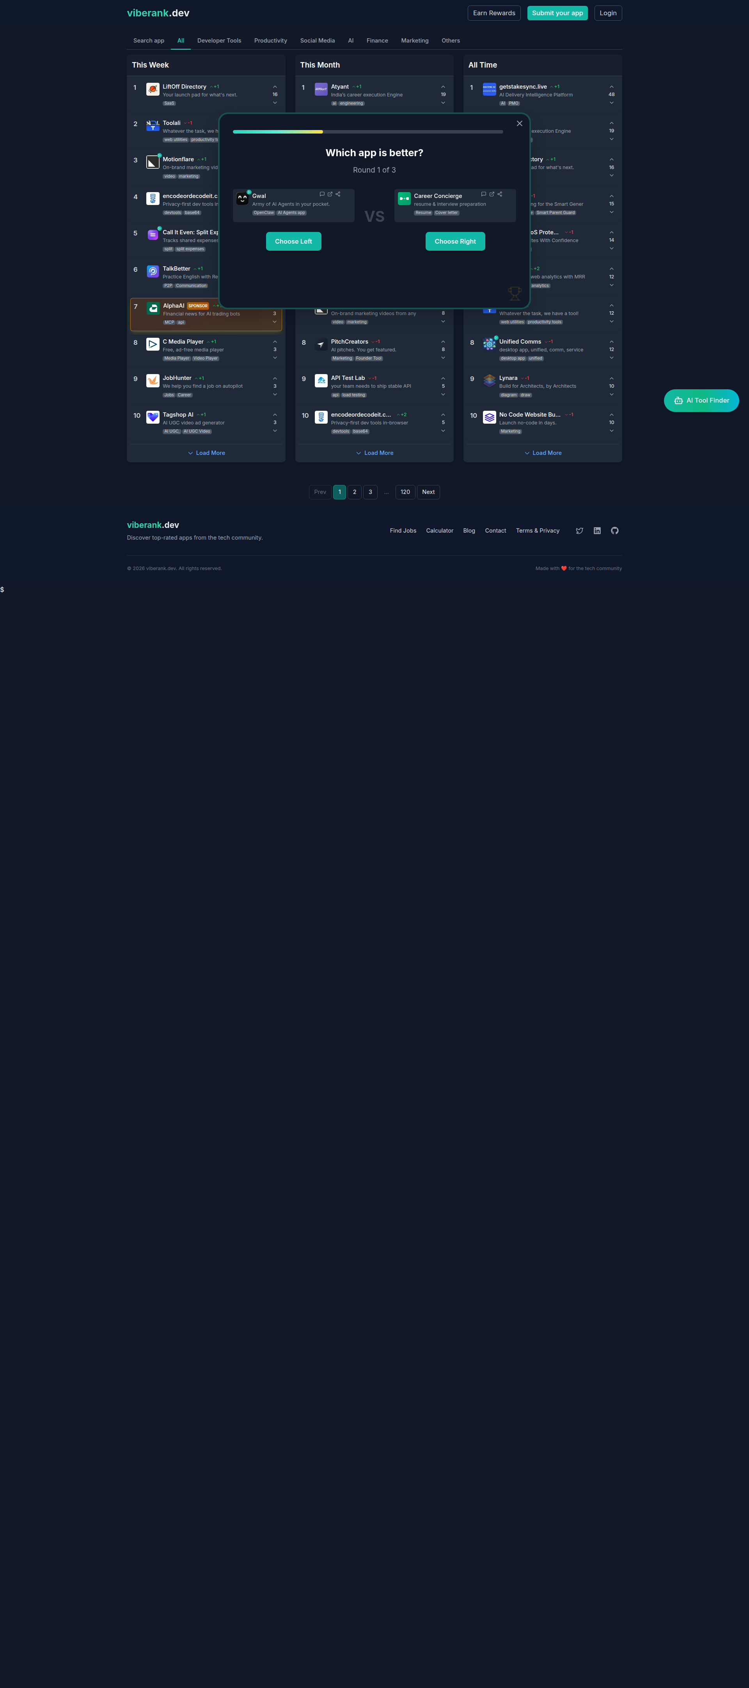This screenshot has width=749, height=1688.
Task: Open comments for Gwal in the dialog
Action: pos(321,194)
